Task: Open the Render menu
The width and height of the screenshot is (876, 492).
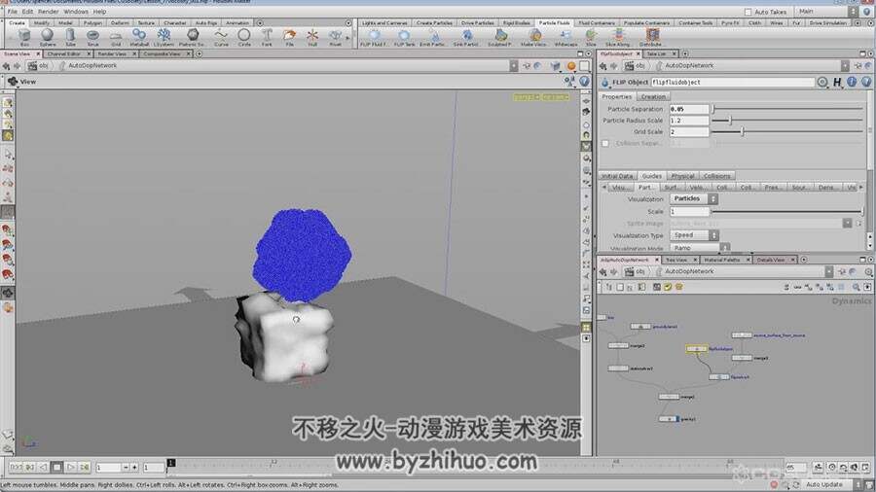Action: (x=48, y=11)
